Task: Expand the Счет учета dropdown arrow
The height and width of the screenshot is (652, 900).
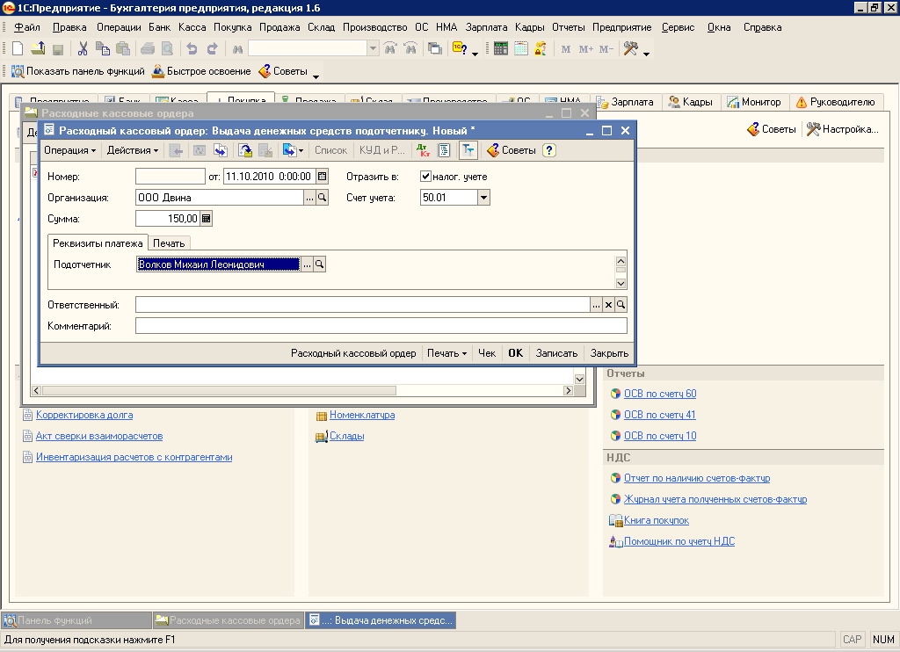Action: pyautogui.click(x=483, y=198)
